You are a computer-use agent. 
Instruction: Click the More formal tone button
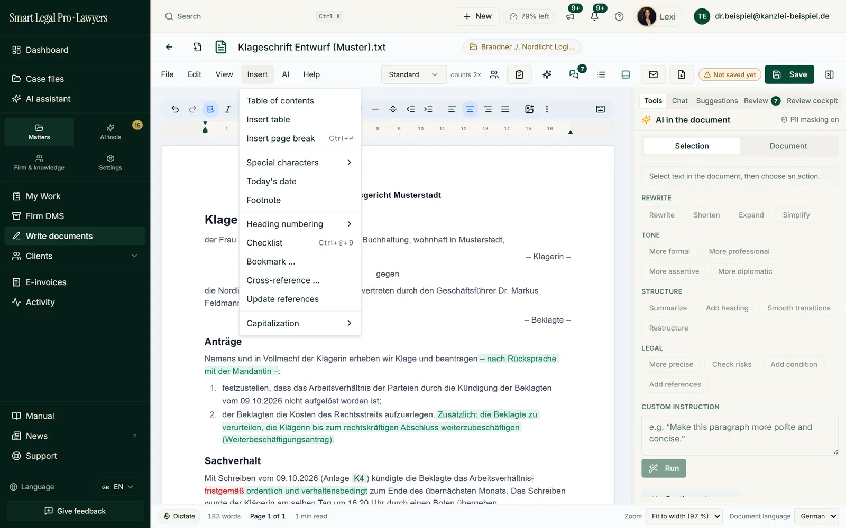669,251
